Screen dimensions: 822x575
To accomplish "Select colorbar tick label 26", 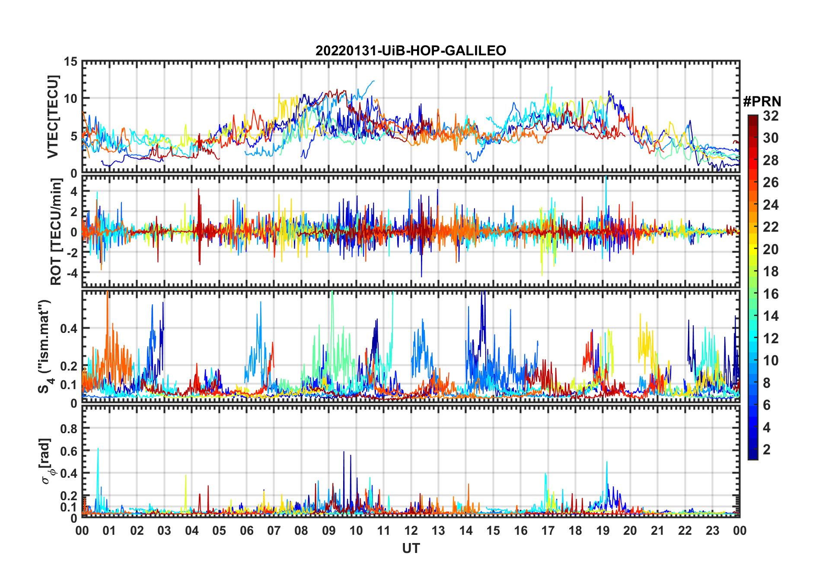I will (x=771, y=182).
